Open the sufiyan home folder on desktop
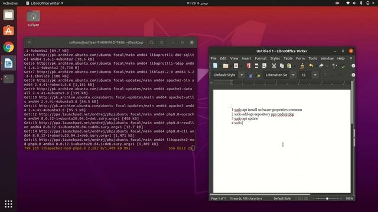This screenshot has height=212, width=378. click(33, 18)
